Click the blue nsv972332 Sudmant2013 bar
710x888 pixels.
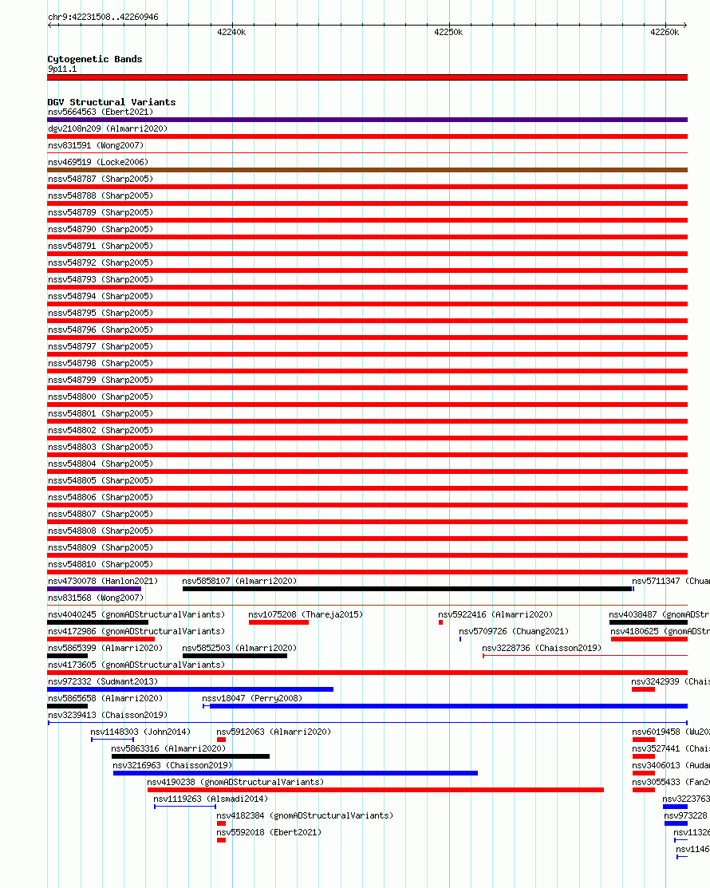190,689
